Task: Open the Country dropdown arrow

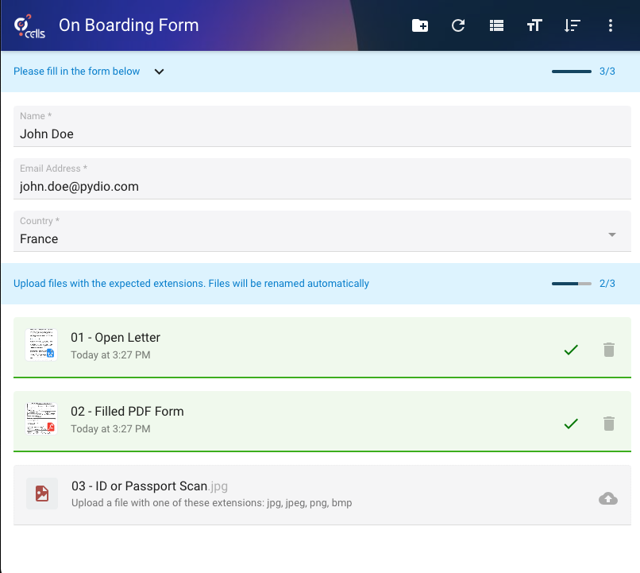Action: tap(612, 234)
